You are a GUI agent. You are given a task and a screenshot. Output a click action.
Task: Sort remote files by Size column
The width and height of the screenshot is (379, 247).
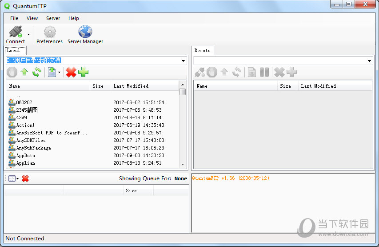pos(287,86)
